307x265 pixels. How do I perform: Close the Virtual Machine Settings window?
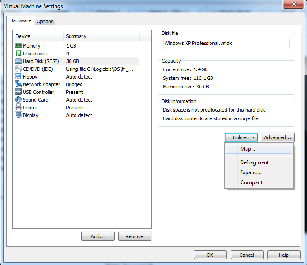point(293,4)
